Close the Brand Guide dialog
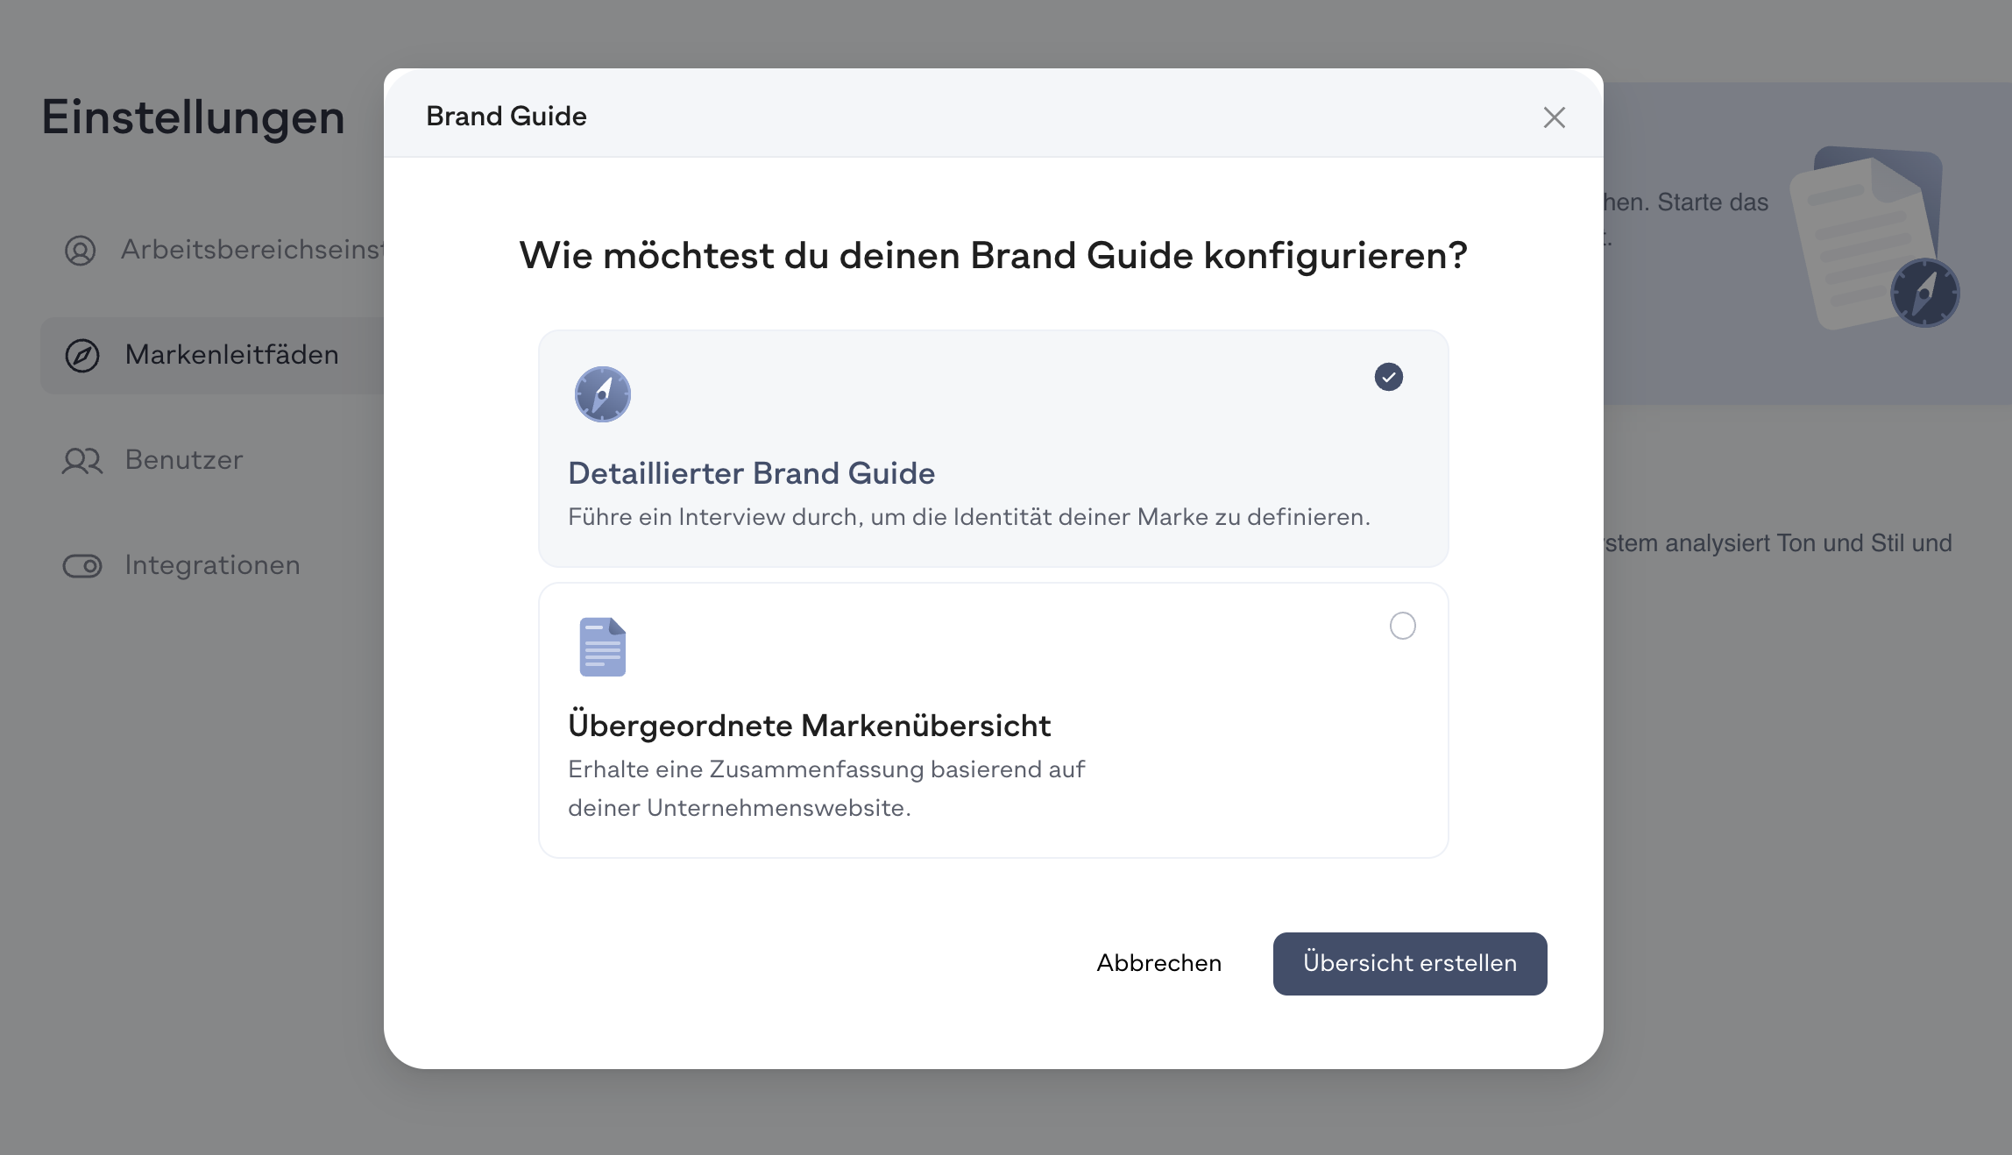 (x=1554, y=117)
